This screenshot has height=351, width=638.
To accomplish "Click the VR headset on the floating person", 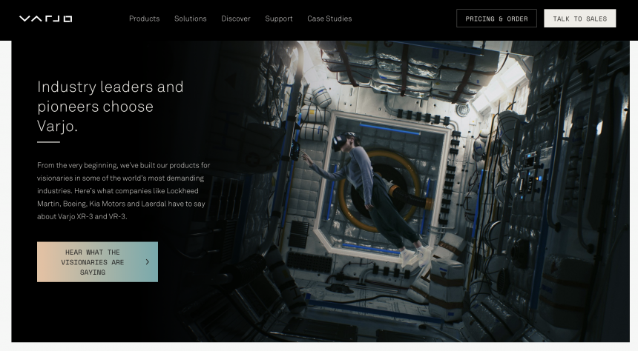I will pyautogui.click(x=349, y=138).
